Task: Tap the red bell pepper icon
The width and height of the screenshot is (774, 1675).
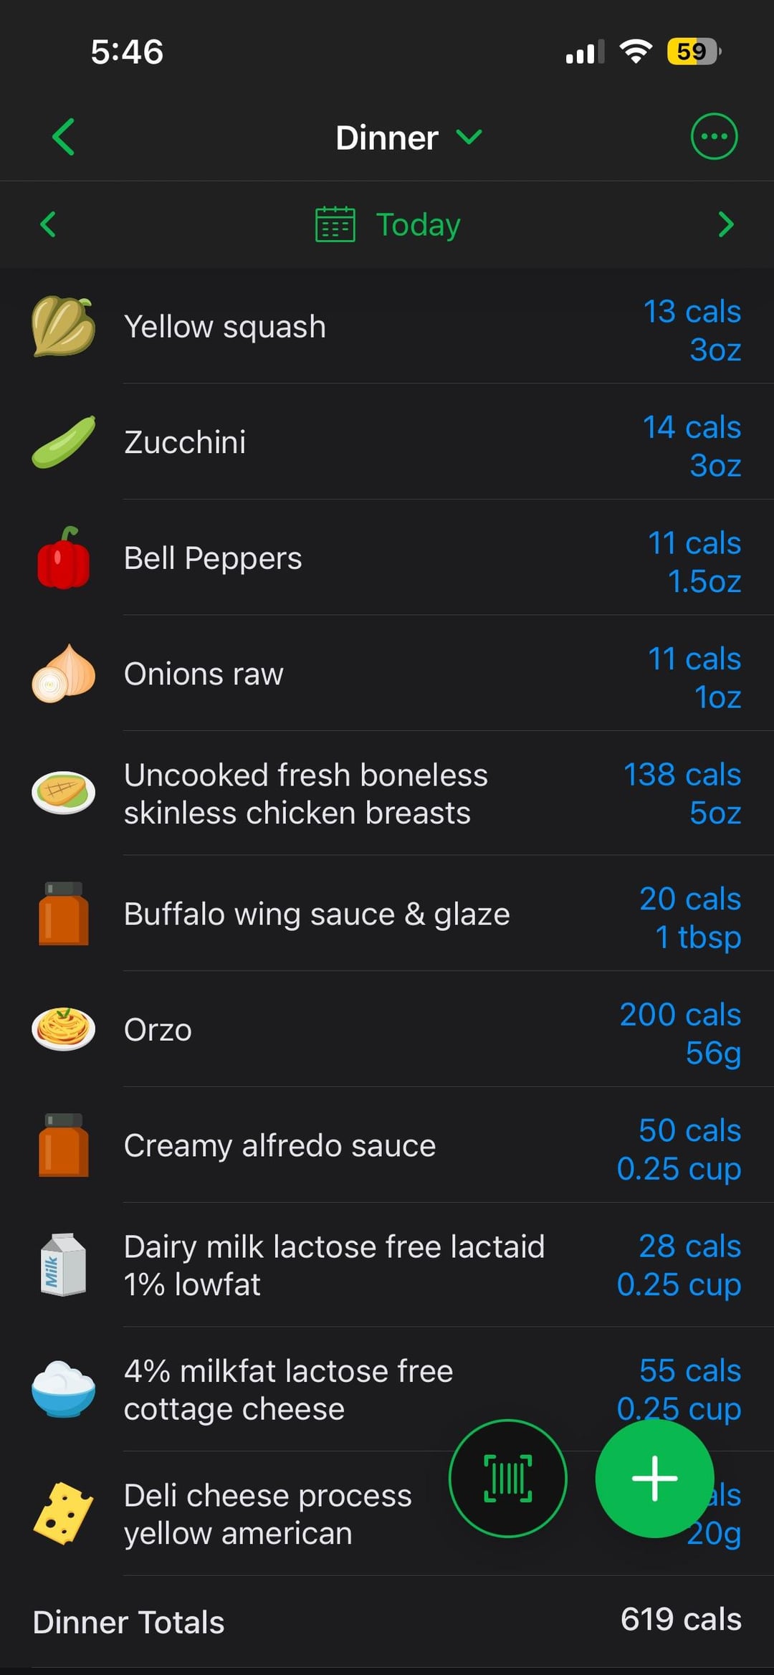Action: tap(63, 558)
